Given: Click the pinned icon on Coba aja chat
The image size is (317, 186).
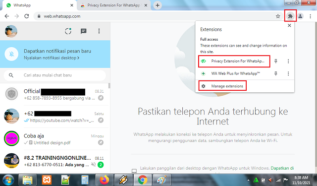Looking at the screenshot, I should 101,142.
